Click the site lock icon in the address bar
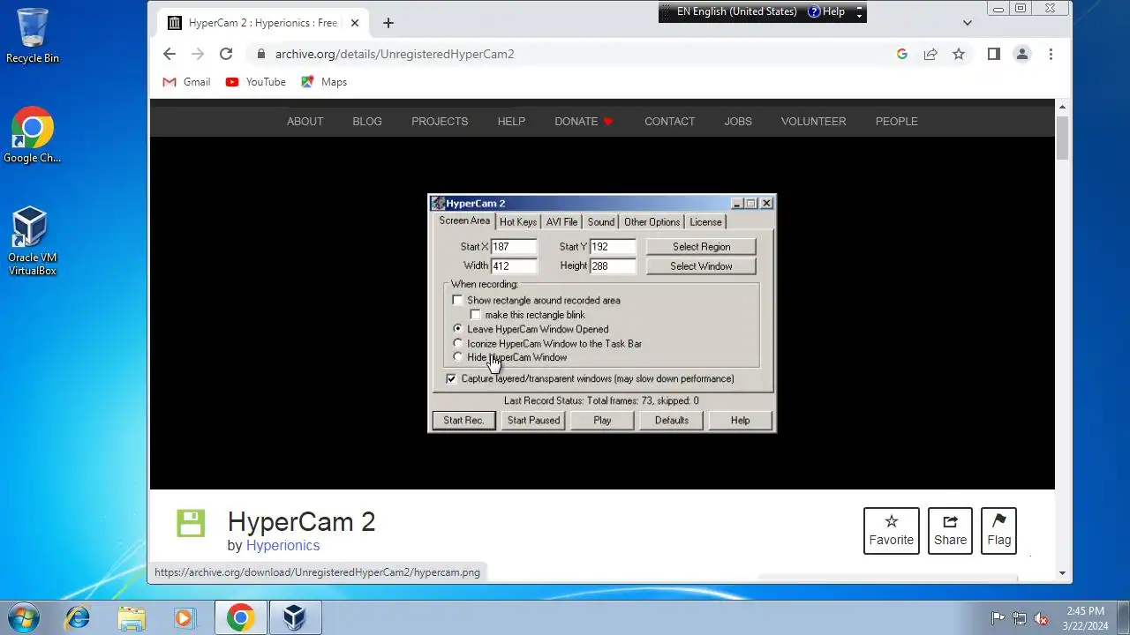The image size is (1130, 635). (x=260, y=54)
